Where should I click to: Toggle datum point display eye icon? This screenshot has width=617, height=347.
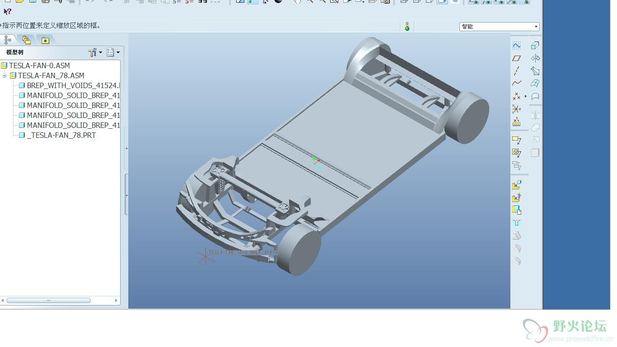[499, 2]
